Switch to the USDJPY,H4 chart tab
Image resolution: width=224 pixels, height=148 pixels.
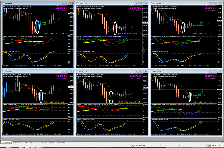(x=6, y=142)
